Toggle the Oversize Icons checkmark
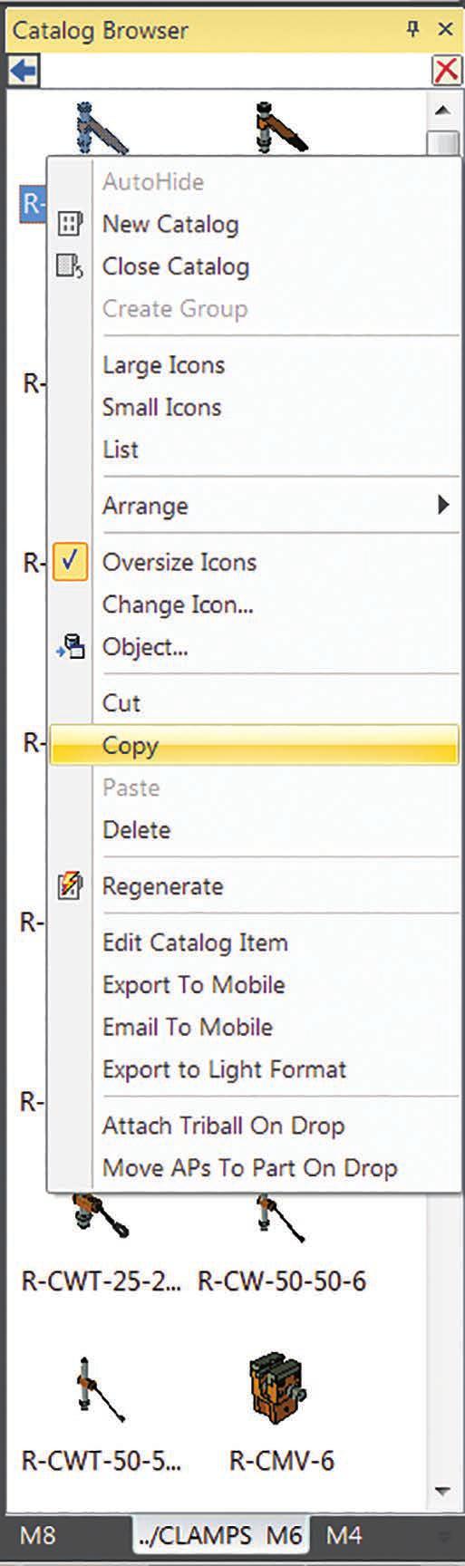This screenshot has width=465, height=1566. 71,562
